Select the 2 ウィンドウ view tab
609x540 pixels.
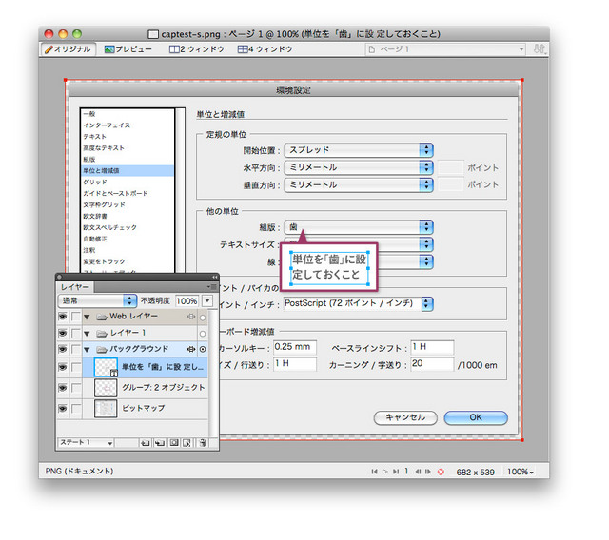[197, 49]
